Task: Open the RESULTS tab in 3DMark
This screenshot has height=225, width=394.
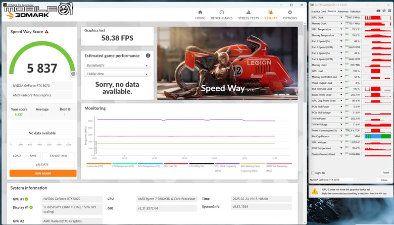Action: coord(271,15)
